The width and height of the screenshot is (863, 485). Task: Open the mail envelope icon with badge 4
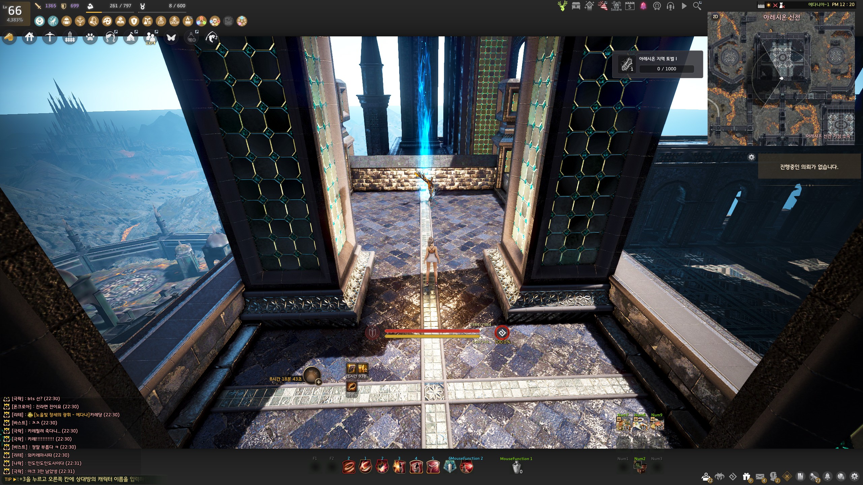point(760,477)
